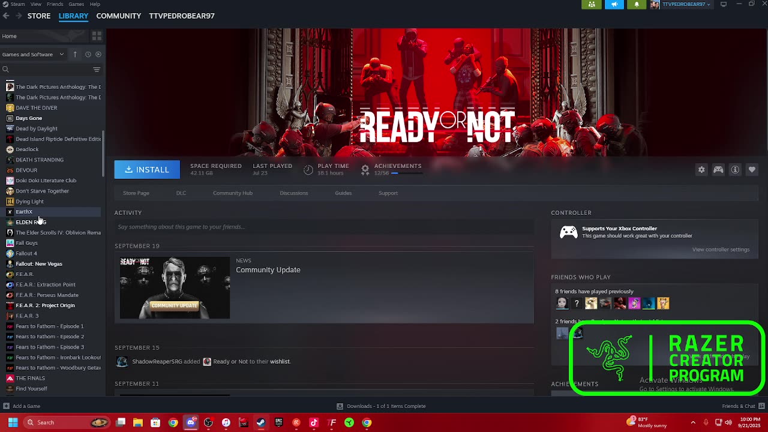Click View controller settings
The image size is (768, 432).
pos(721,250)
